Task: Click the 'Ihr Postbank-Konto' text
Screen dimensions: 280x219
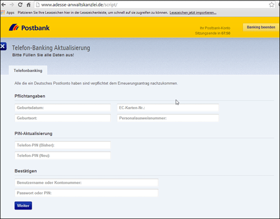Action: (215, 28)
